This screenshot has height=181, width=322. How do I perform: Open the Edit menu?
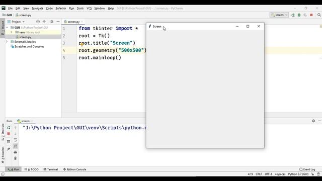click(18, 9)
